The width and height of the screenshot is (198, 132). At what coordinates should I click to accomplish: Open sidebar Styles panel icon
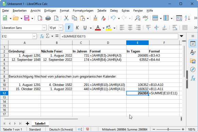(x=193, y=52)
